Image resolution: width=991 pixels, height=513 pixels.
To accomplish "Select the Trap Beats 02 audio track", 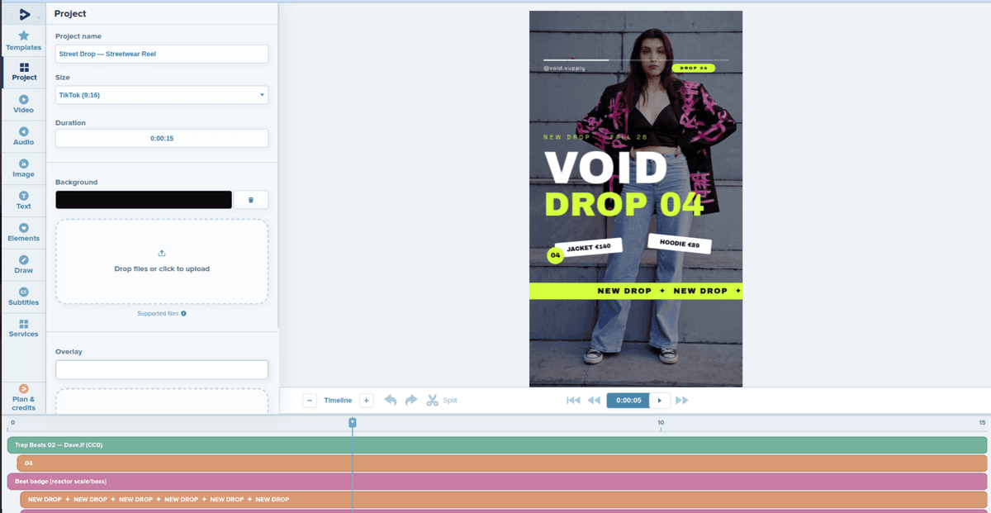I will (497, 444).
